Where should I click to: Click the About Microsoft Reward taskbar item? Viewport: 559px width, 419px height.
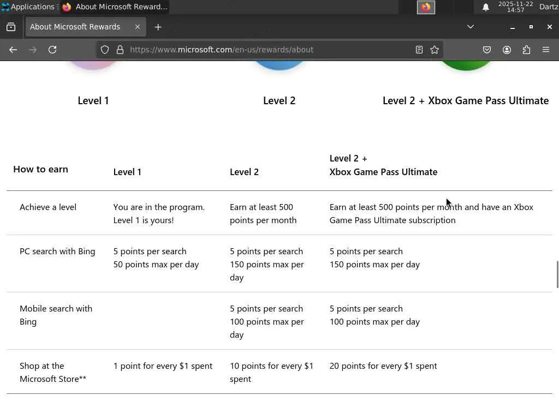115,7
